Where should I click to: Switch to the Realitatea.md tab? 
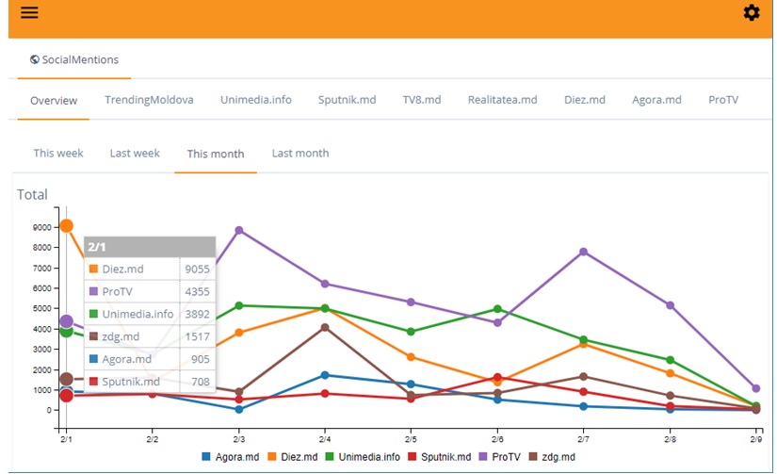pos(503,100)
